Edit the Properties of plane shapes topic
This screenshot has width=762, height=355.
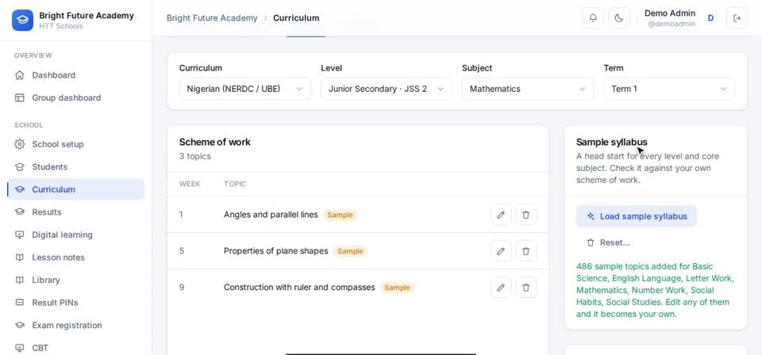(x=501, y=251)
